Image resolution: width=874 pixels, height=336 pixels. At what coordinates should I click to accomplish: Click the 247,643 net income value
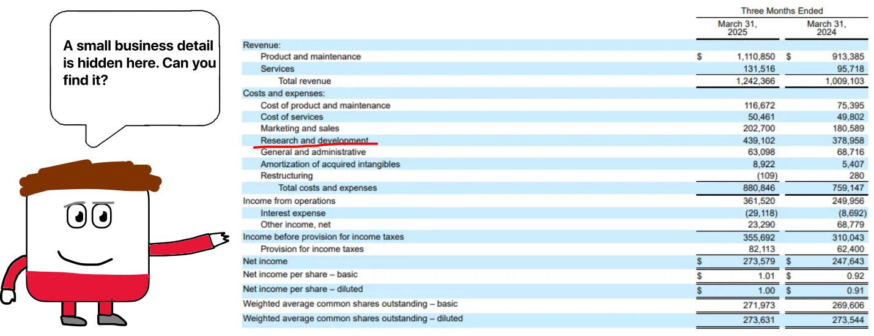pyautogui.click(x=848, y=261)
